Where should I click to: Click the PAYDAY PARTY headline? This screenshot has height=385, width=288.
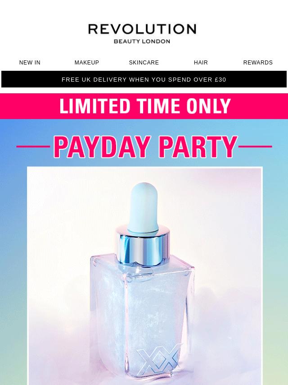click(x=145, y=147)
